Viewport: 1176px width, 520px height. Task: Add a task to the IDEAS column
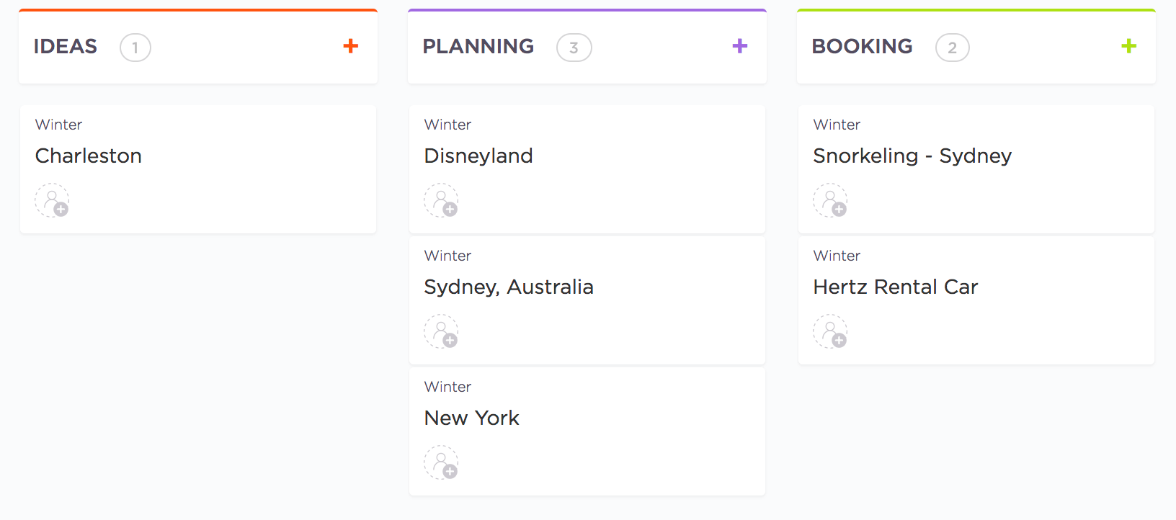tap(351, 46)
